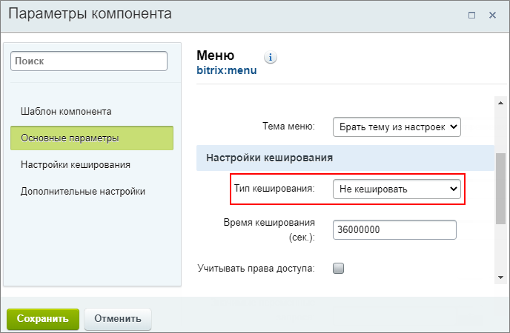Click the scrollbar down arrow
The height and width of the screenshot is (333, 510).
[500, 277]
